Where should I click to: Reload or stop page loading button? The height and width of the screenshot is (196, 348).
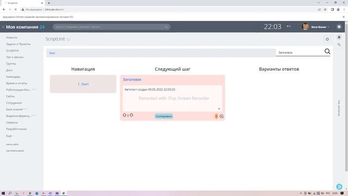15,9
